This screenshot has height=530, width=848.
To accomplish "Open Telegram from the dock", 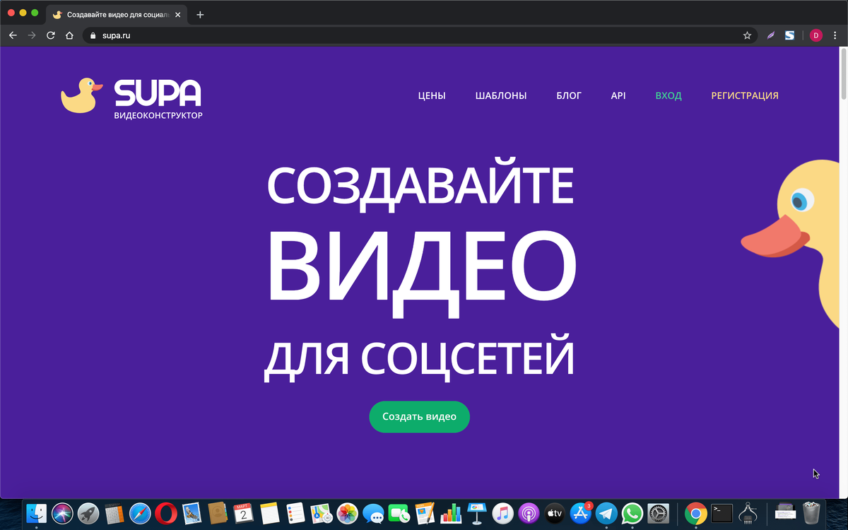I will 606,513.
